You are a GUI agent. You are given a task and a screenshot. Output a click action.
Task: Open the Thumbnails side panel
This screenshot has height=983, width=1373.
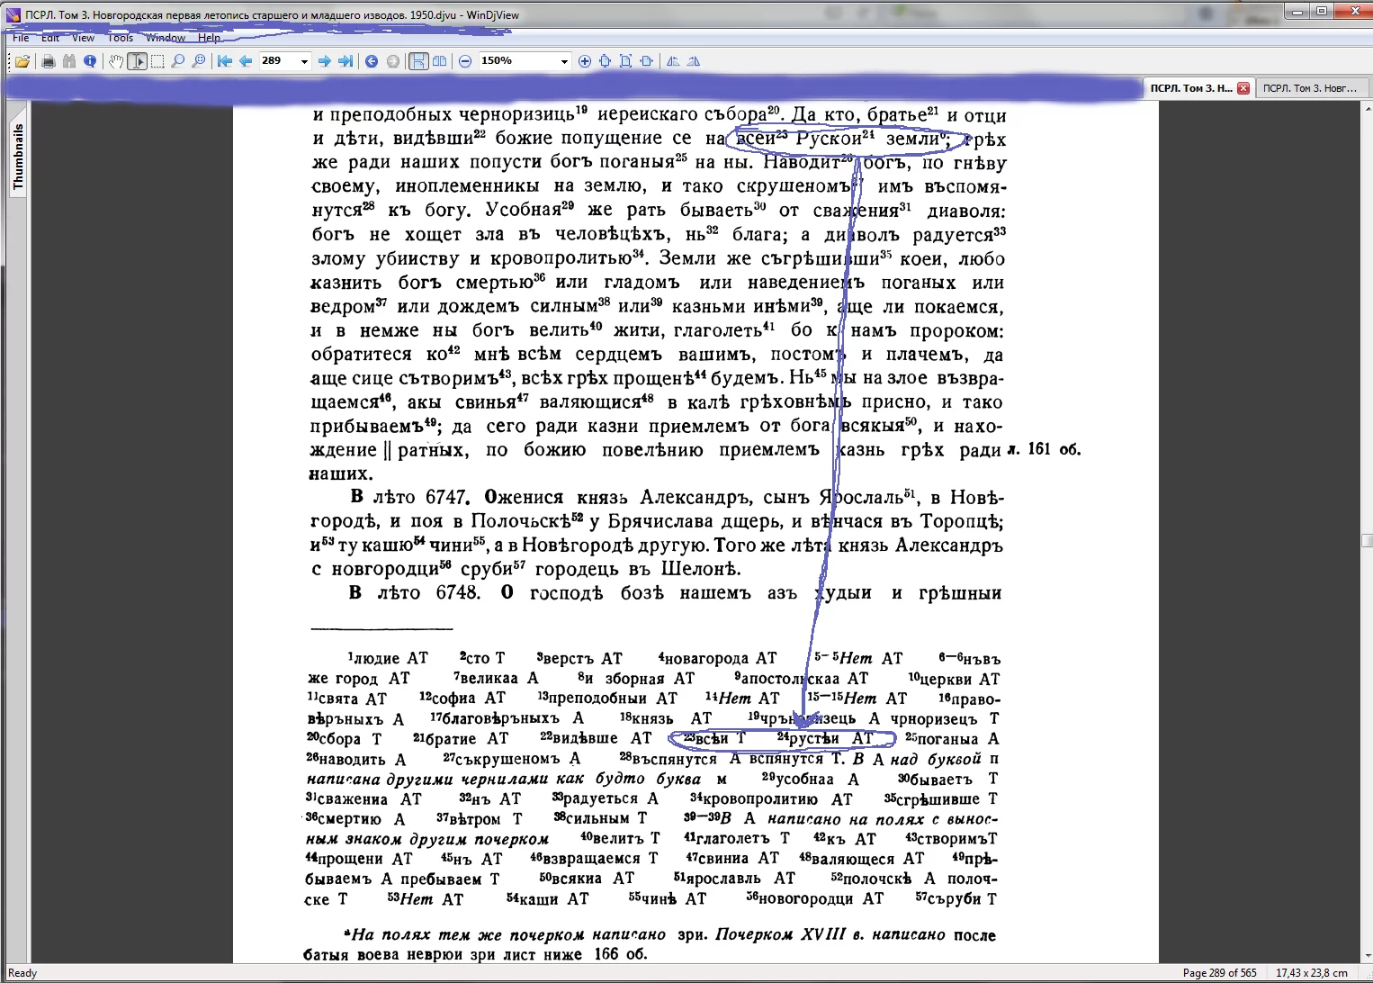click(x=18, y=156)
